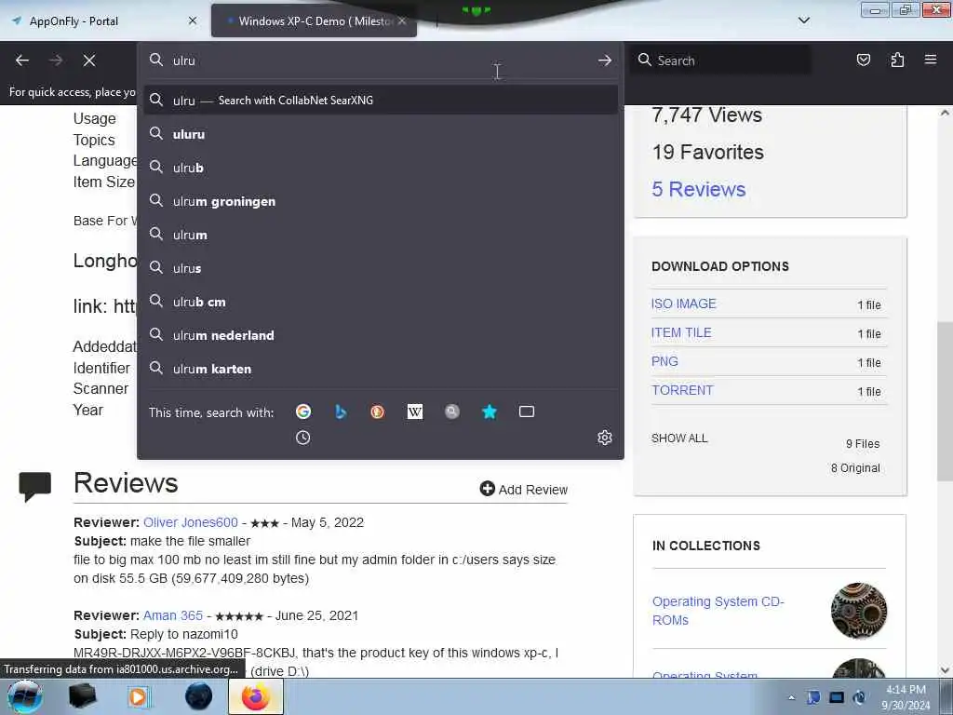Select the 'ulrum karten' suggestion
The width and height of the screenshot is (953, 715).
coord(381,369)
